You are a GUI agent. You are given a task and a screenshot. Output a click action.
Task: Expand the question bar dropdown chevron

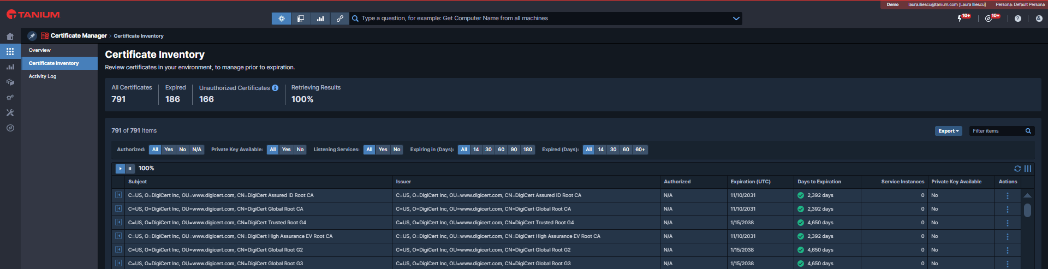736,19
